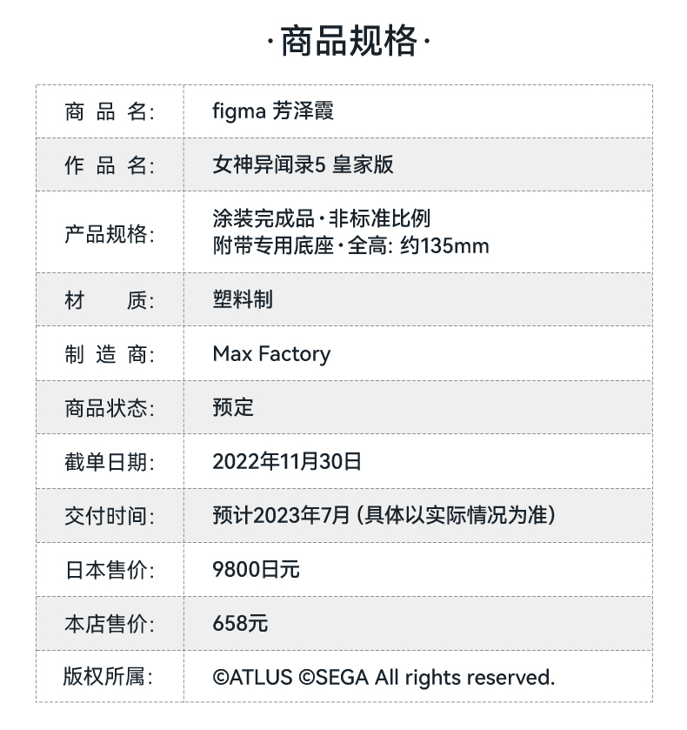This screenshot has height=730, width=687.
Task: Select the figma 芳泽霞 product name
Action: [x=273, y=111]
